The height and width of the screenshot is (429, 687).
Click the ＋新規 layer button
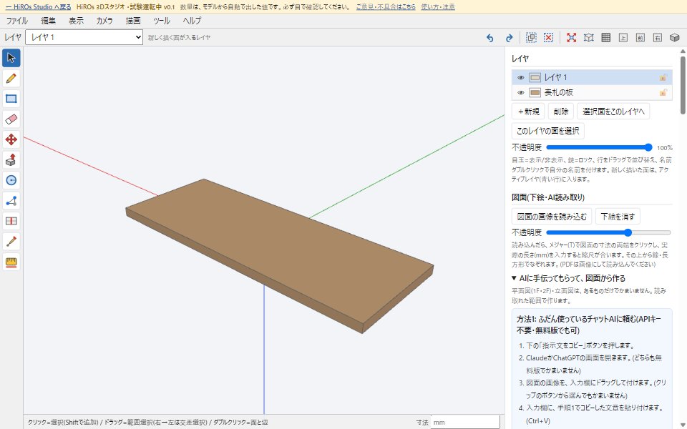(528, 112)
